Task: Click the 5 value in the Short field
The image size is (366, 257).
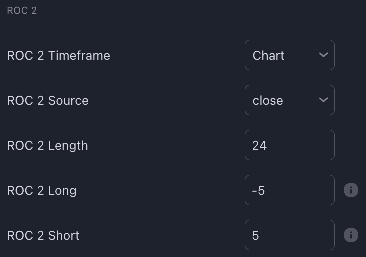Action: coord(256,235)
